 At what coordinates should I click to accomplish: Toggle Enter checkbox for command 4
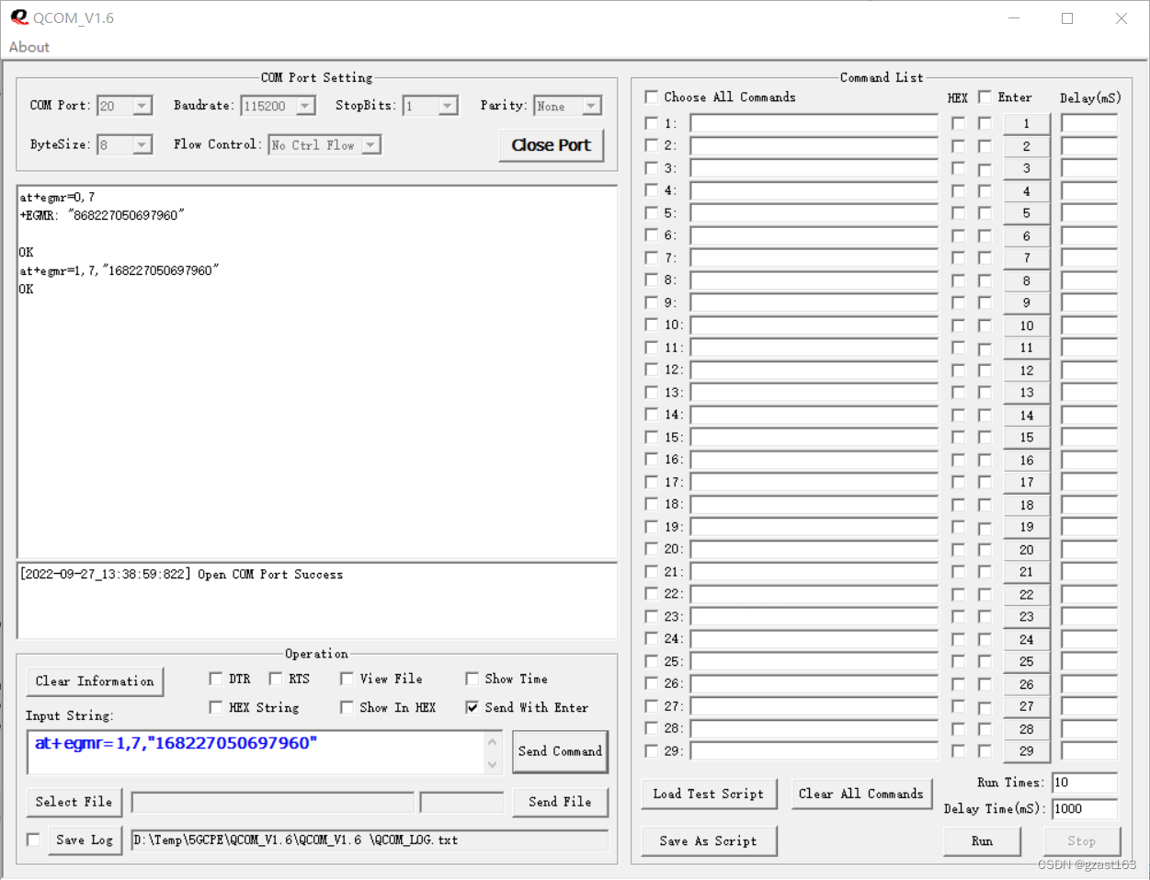point(985,191)
